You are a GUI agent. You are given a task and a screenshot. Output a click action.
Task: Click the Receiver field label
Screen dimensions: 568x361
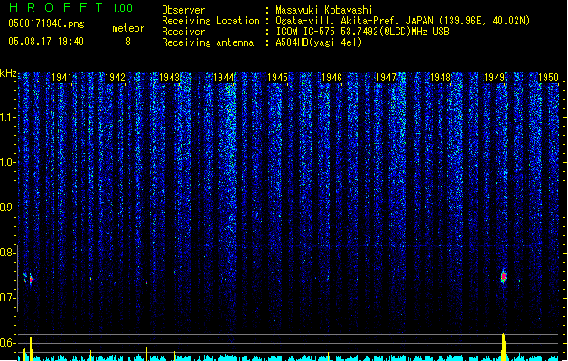click(x=183, y=32)
